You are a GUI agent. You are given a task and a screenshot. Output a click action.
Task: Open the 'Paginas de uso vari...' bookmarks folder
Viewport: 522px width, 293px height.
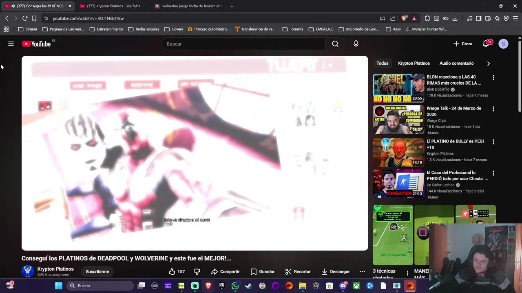point(63,29)
